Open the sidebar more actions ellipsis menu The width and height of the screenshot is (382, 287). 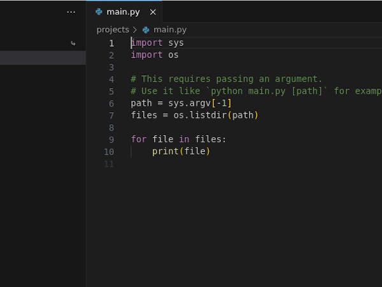click(71, 12)
